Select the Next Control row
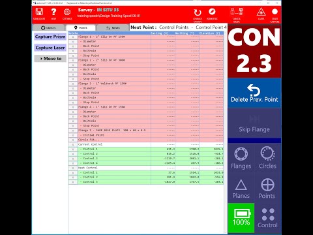The image size is (313, 235). (146, 168)
